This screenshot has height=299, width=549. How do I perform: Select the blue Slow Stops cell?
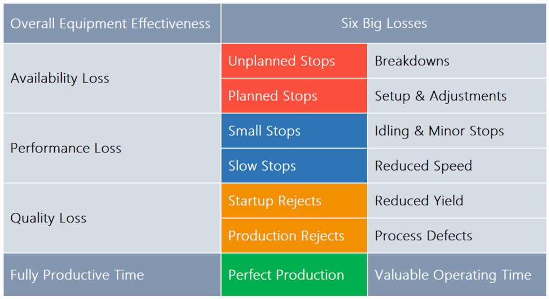tap(294, 166)
